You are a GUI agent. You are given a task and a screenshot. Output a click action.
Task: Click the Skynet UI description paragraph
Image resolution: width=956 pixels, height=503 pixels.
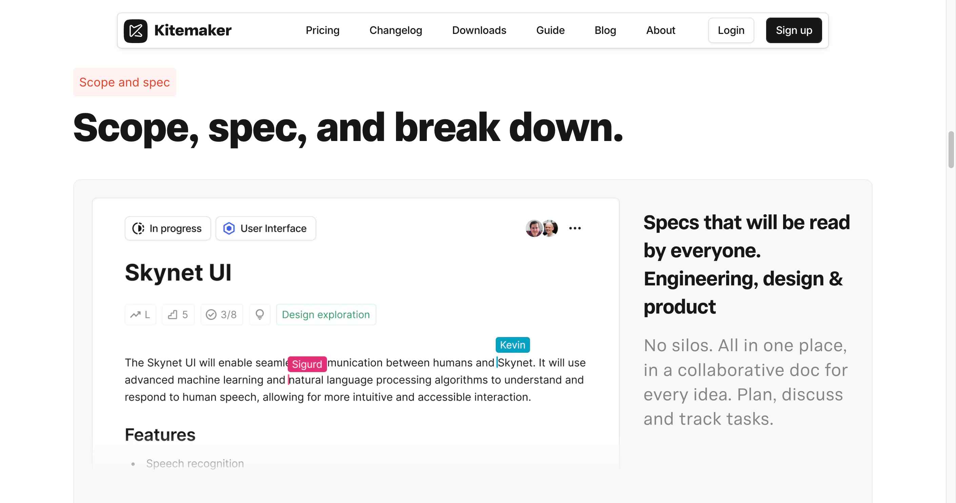[355, 380]
